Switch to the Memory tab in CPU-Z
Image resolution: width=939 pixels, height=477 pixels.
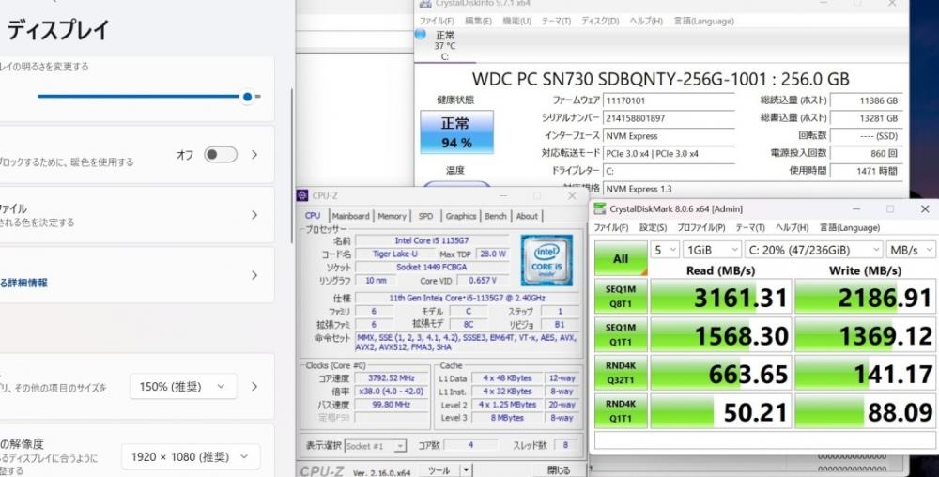[x=392, y=216]
